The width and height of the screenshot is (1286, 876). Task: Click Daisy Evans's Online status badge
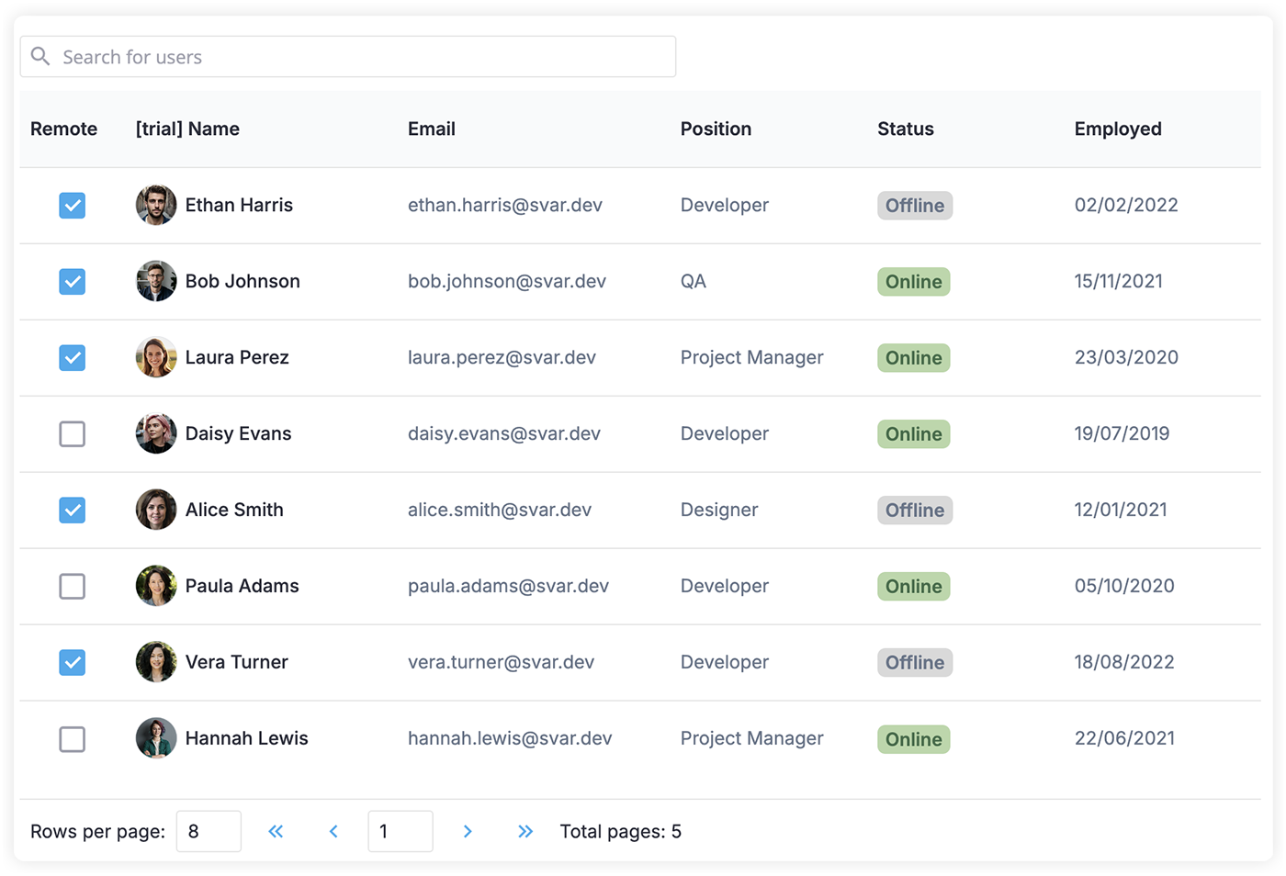(x=914, y=434)
